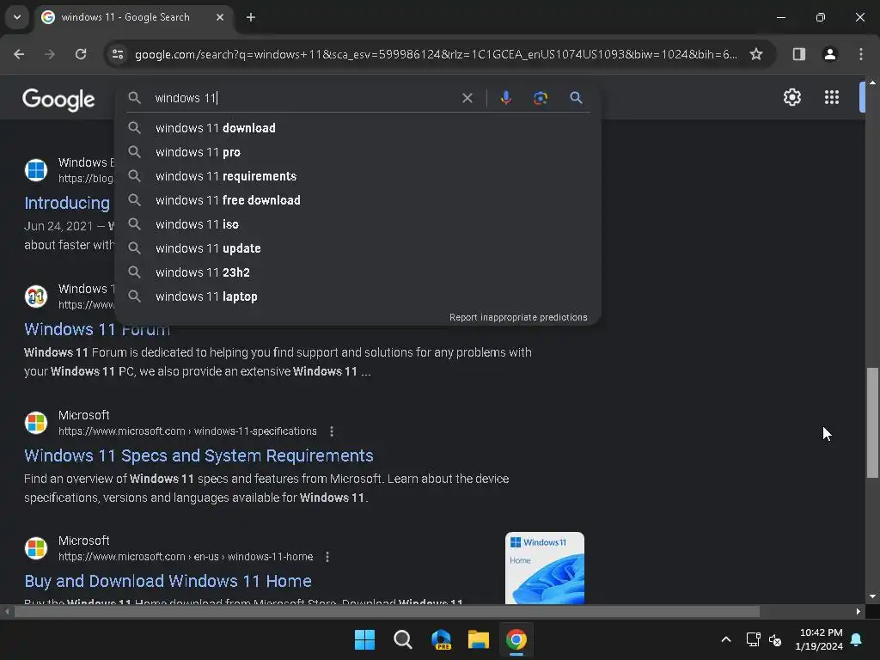Choose suggestion windows 11 free download
The image size is (880, 660).
(358, 200)
